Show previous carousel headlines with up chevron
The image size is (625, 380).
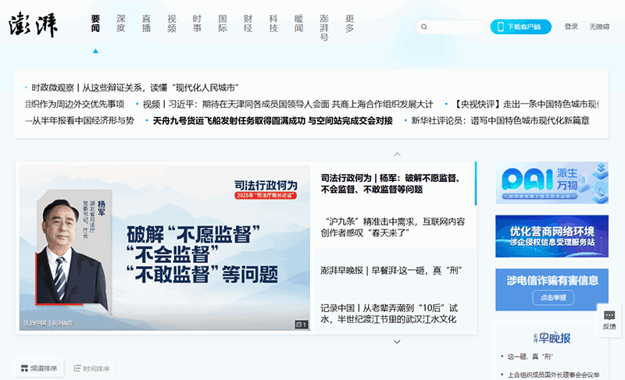click(x=397, y=154)
